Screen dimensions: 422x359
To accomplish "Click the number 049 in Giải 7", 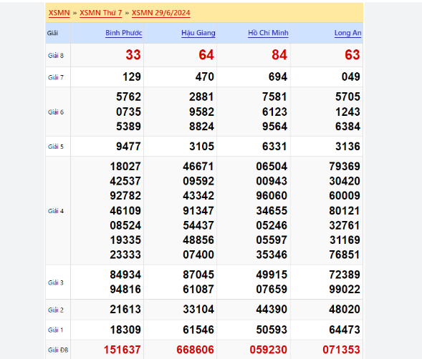I will tap(351, 77).
